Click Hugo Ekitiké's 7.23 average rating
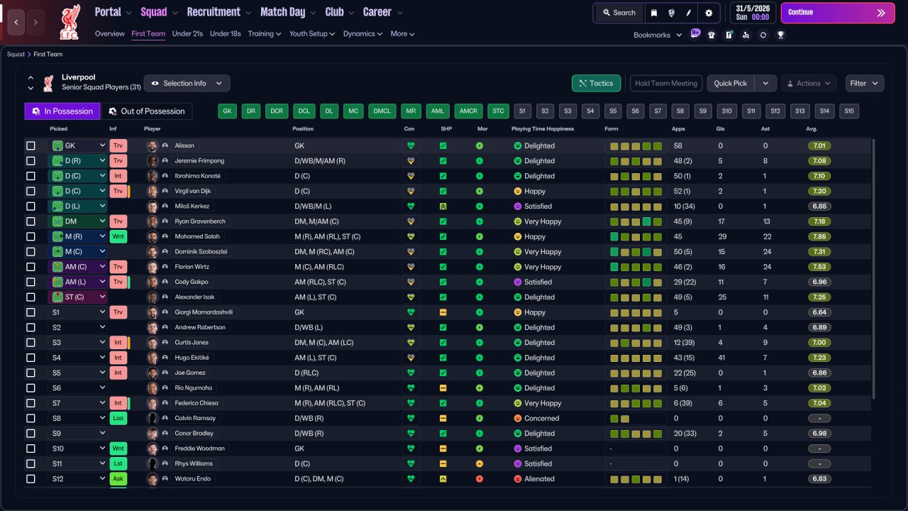 (819, 358)
